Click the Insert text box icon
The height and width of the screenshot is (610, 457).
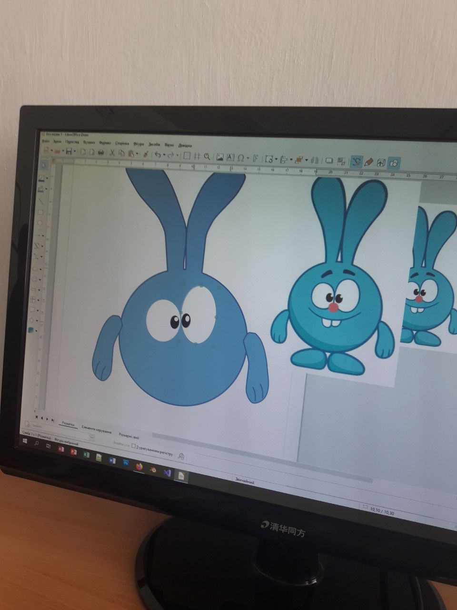coord(230,157)
